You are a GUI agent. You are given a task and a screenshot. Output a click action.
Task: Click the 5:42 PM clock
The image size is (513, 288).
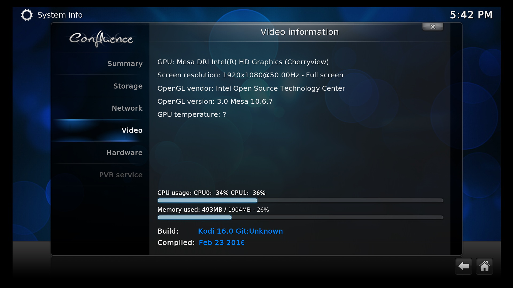(x=471, y=15)
